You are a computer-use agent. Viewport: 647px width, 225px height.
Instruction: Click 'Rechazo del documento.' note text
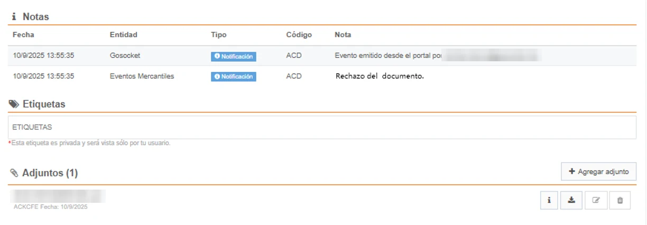pyautogui.click(x=380, y=76)
